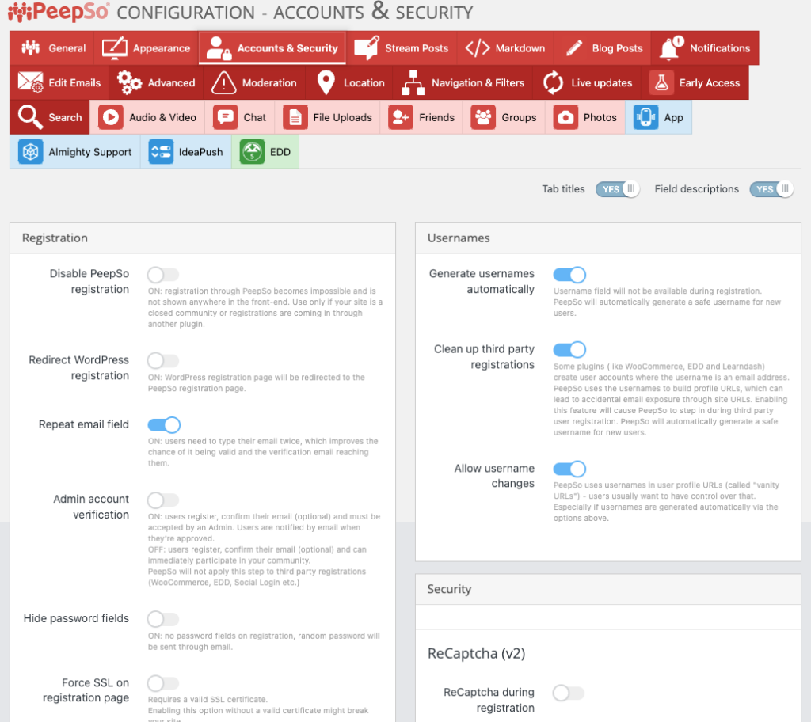Click the Repeat email field label
Image resolution: width=811 pixels, height=722 pixels.
84,424
